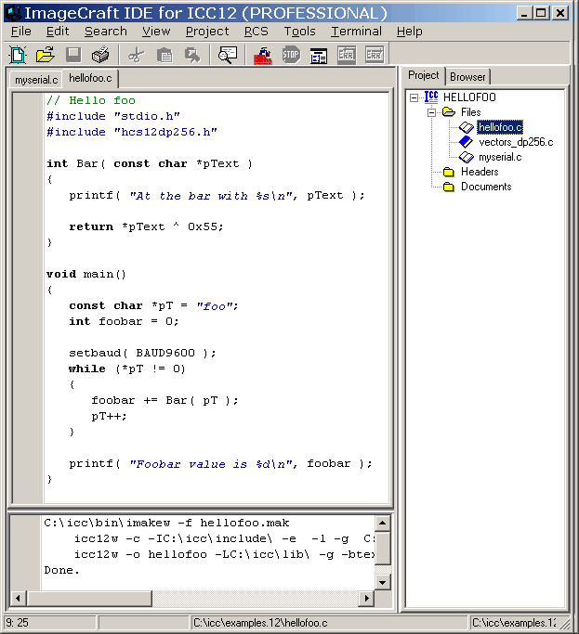
Task: Open the Terminal menu
Action: tap(356, 32)
